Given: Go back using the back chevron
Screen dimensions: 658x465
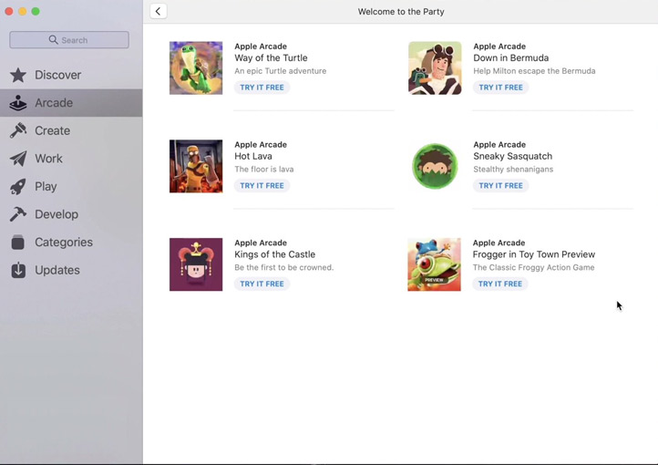Looking at the screenshot, I should pos(159,12).
